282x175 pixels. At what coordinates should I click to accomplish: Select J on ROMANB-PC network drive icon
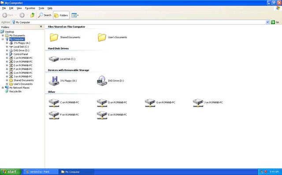click(x=198, y=103)
